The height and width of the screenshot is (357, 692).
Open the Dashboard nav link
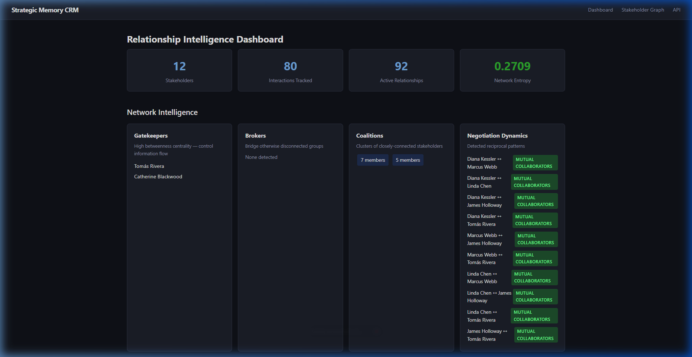tap(600, 10)
